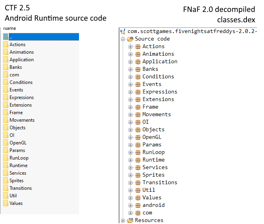The image size is (264, 224).
Task: Select Util folder name in file list
Action: point(13,196)
